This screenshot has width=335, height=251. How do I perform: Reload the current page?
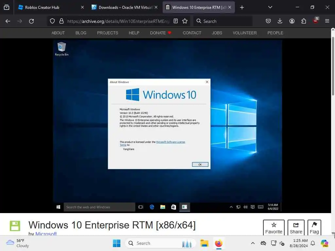click(x=31, y=21)
